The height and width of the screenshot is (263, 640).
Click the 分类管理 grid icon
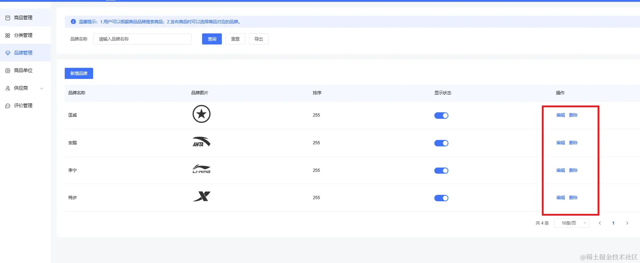pos(8,36)
